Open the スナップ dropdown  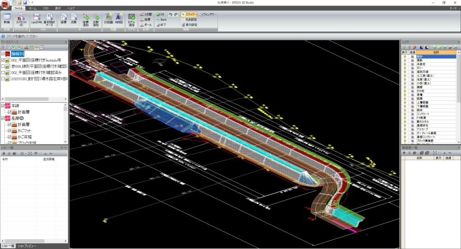(189, 14)
